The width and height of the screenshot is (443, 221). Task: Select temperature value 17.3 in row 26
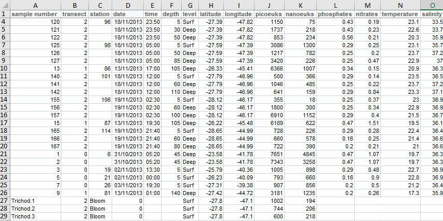pos(400,192)
